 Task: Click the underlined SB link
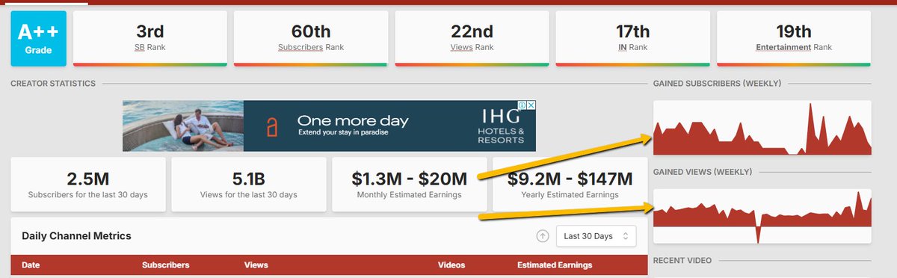coord(140,47)
